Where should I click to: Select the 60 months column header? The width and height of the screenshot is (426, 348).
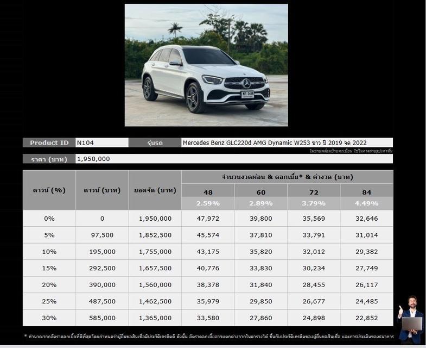(x=260, y=192)
